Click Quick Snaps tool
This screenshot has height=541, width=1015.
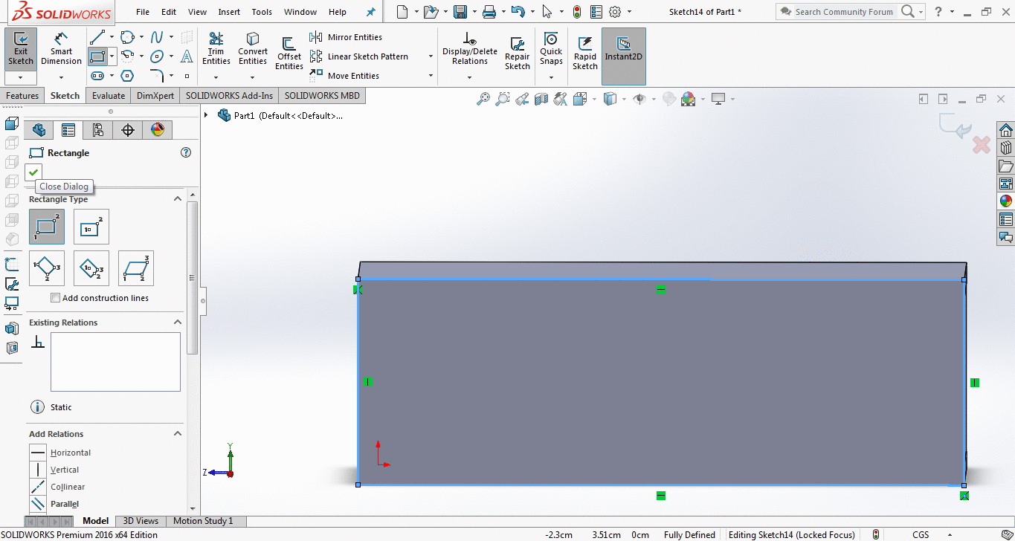(x=551, y=48)
